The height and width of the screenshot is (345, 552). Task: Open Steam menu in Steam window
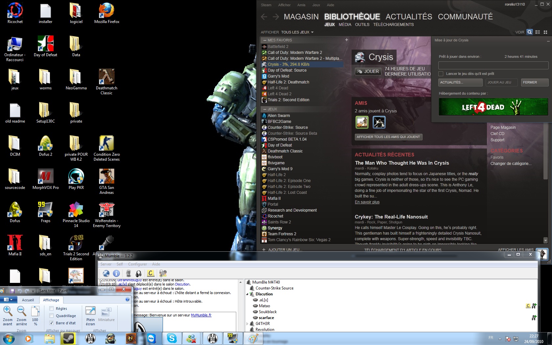266,5
